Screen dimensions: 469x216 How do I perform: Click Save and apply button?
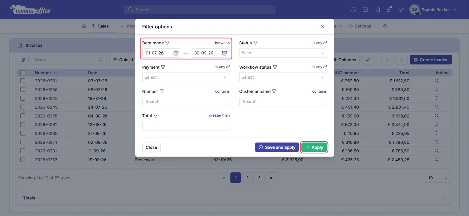[x=277, y=147]
